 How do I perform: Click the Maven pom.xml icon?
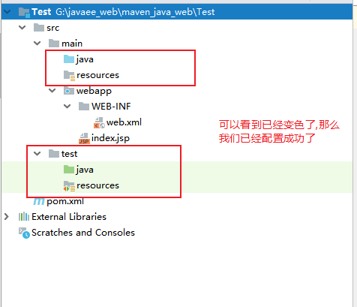39,201
